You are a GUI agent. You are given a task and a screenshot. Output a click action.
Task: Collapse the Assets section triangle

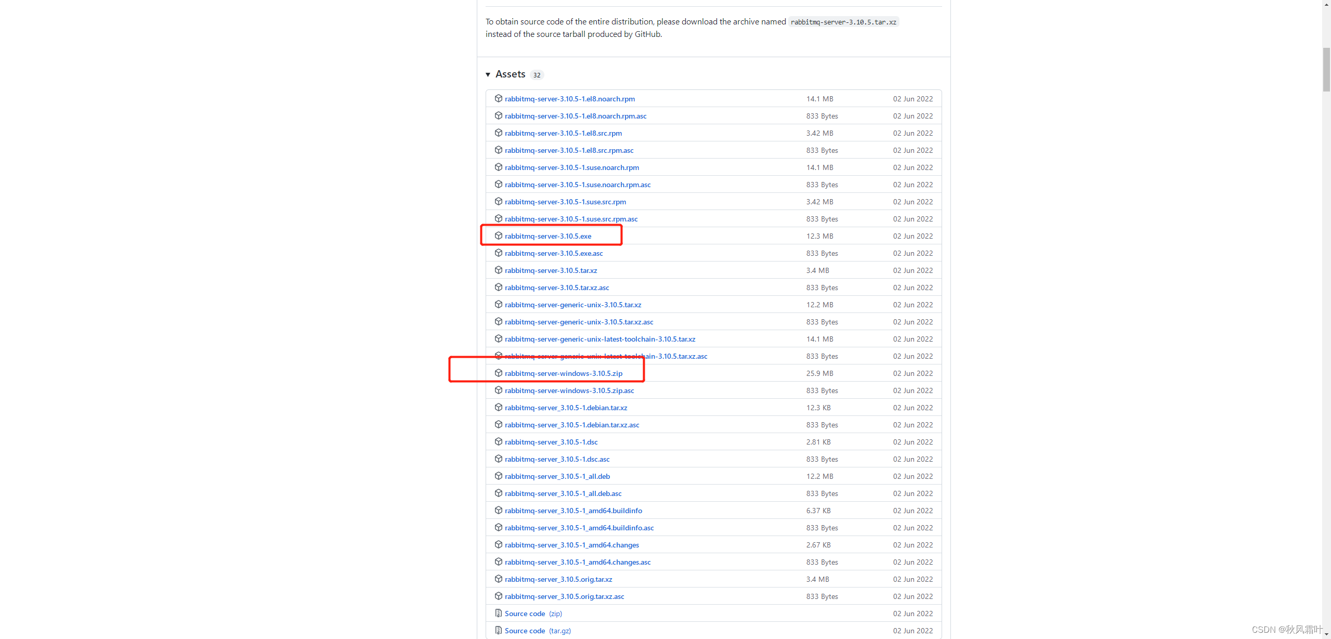488,75
